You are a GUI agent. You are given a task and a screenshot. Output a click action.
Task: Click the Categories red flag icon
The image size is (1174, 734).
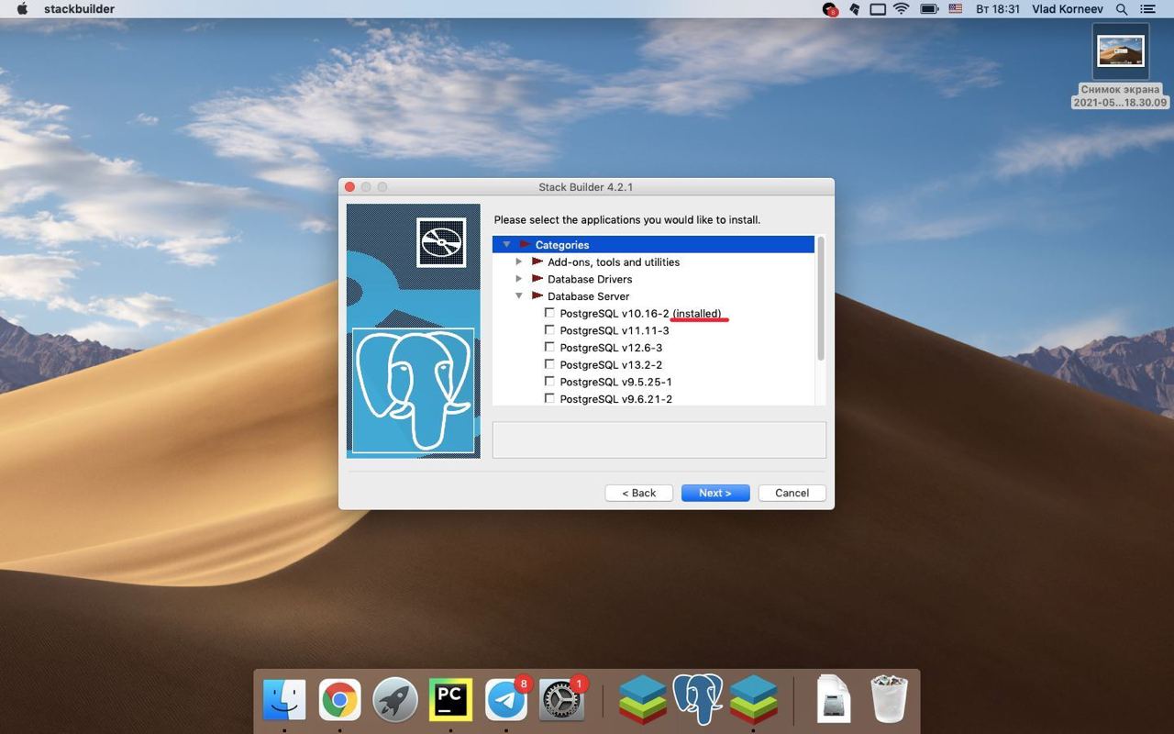tap(526, 245)
